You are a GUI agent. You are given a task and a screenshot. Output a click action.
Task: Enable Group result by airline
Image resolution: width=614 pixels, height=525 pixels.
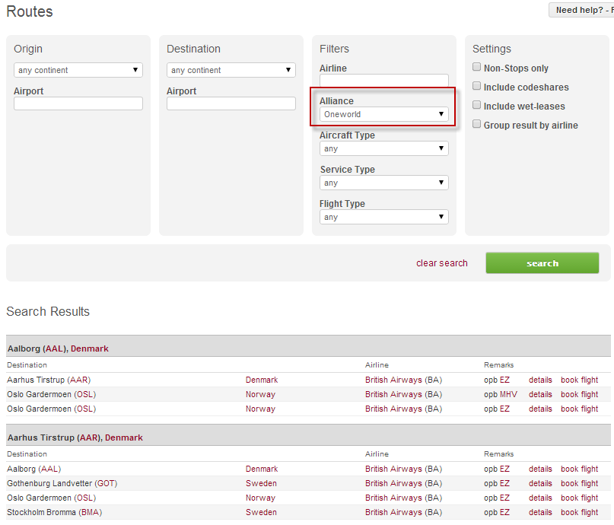[x=476, y=125]
